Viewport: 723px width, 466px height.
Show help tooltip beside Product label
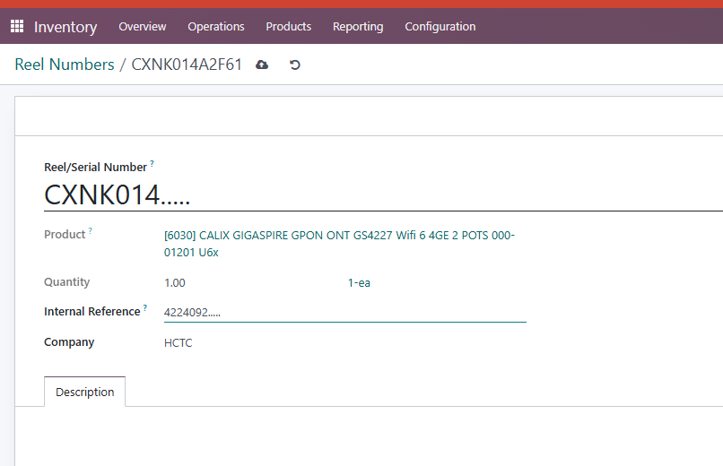pyautogui.click(x=91, y=230)
